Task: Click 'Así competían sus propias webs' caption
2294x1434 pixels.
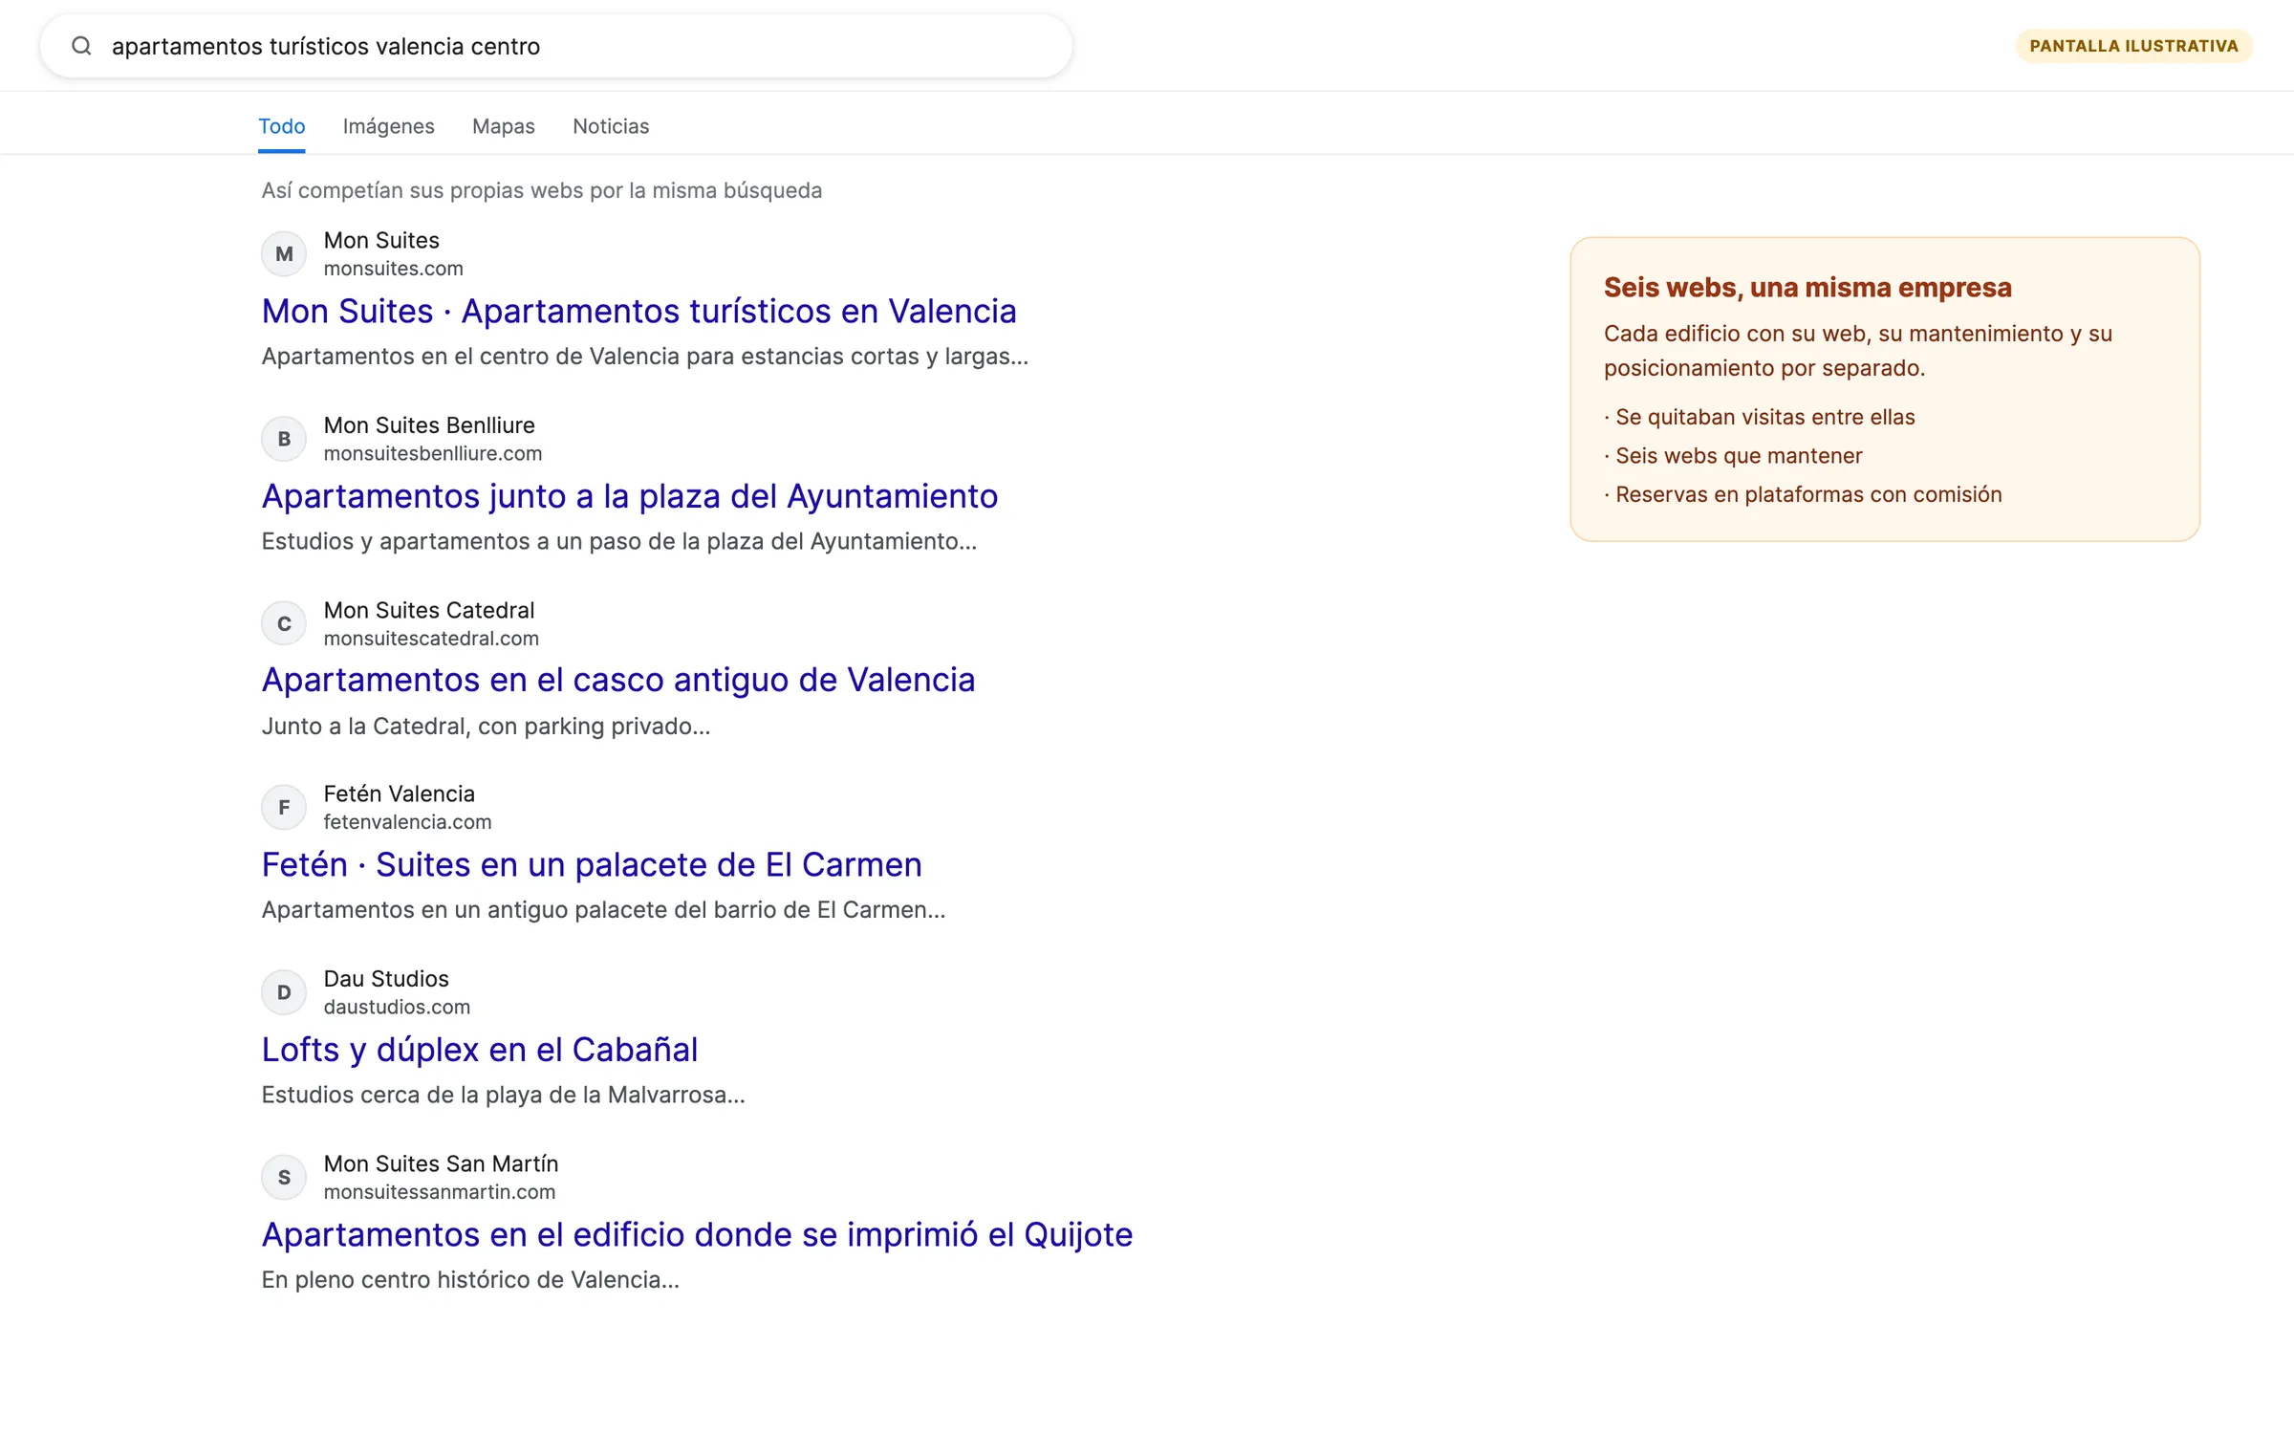Action: [541, 190]
